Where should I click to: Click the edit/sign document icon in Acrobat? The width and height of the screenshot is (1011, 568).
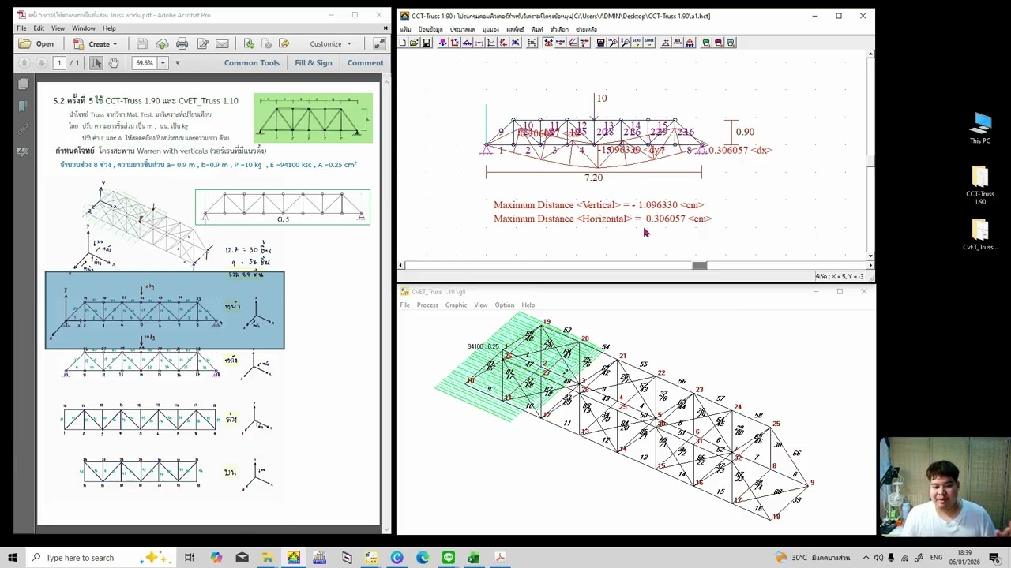coord(203,43)
